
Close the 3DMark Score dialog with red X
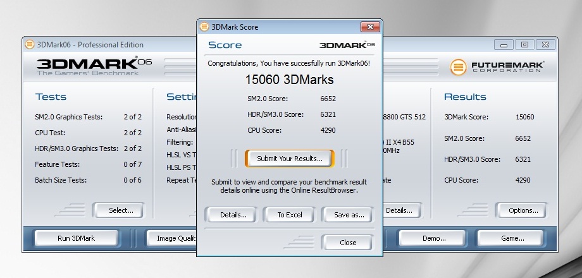[x=369, y=27]
